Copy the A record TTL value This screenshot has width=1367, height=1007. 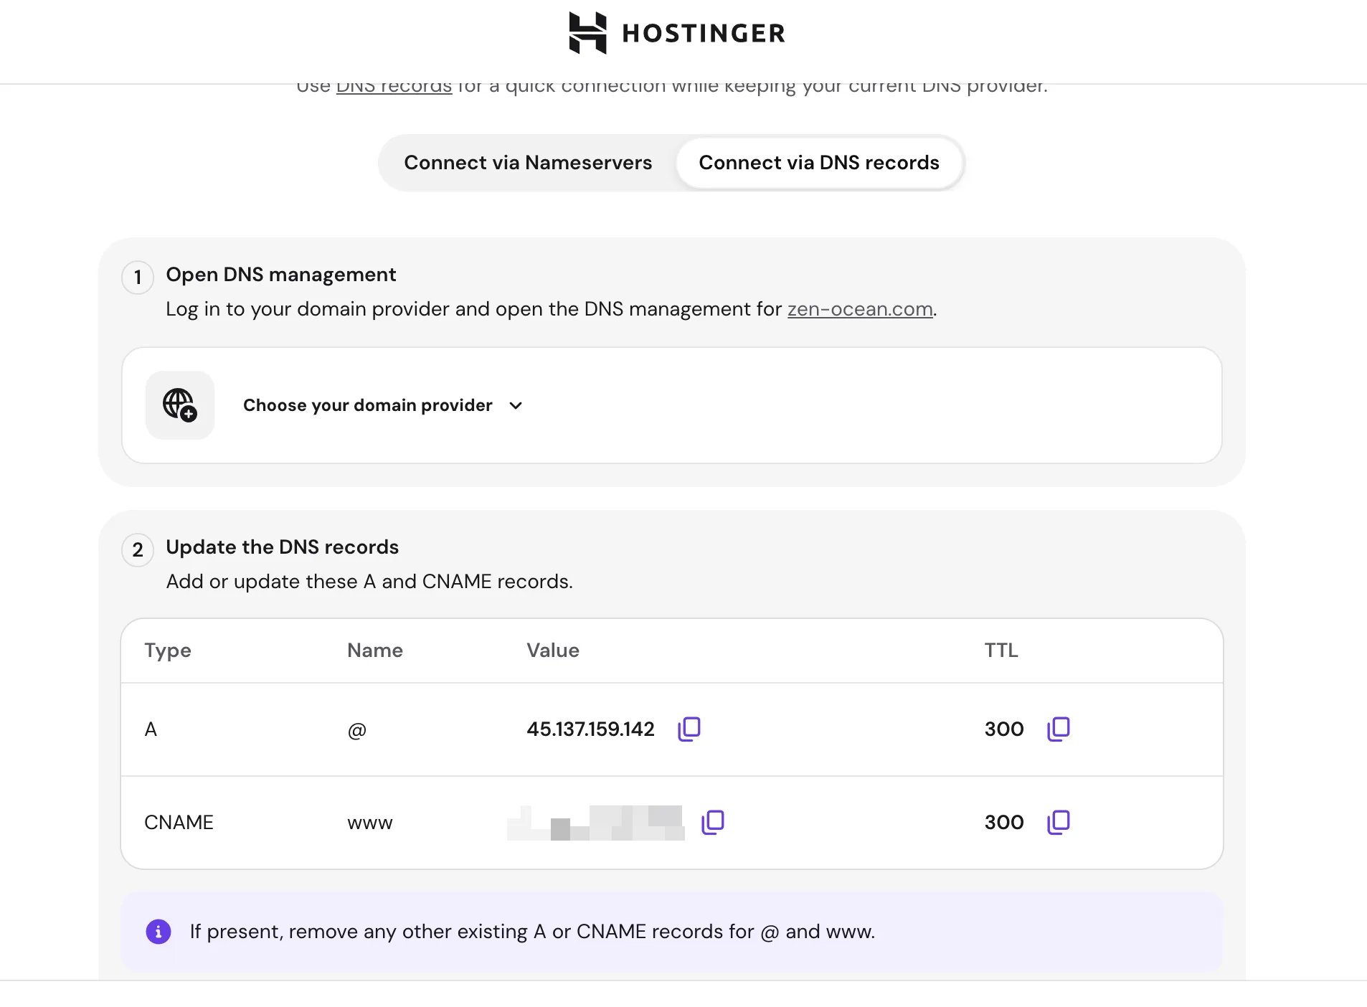[1059, 729]
